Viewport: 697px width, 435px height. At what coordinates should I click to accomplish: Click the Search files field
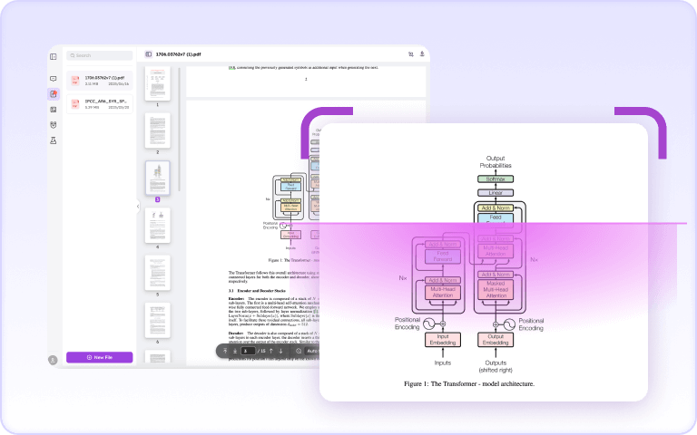coord(100,55)
